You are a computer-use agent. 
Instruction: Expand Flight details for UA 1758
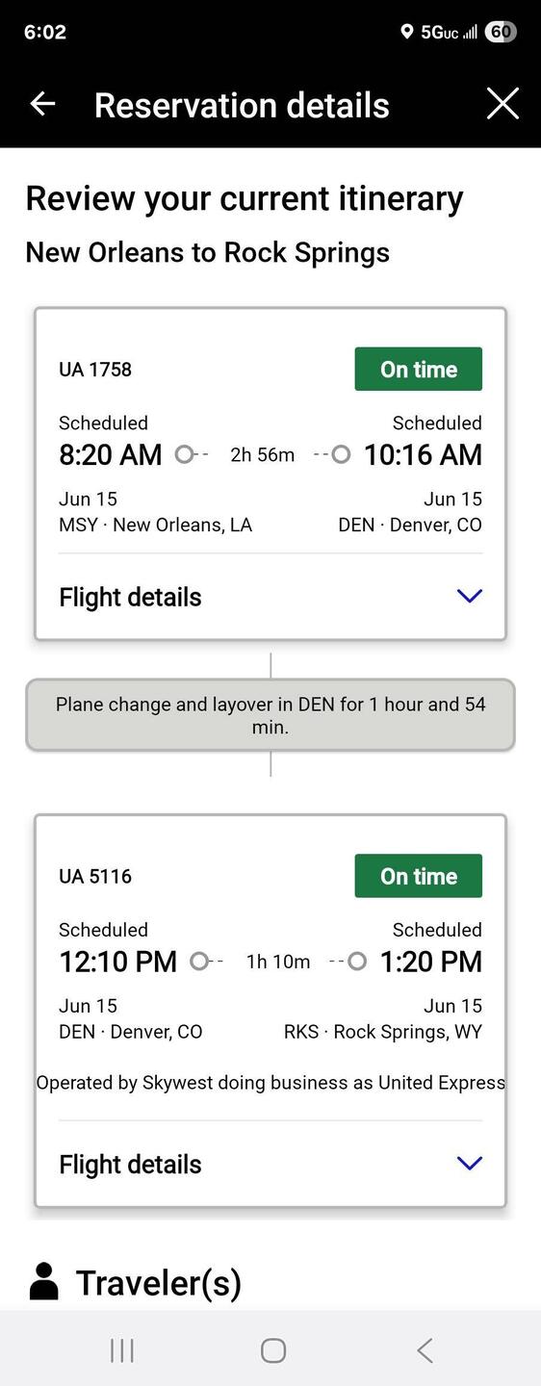[x=270, y=597]
